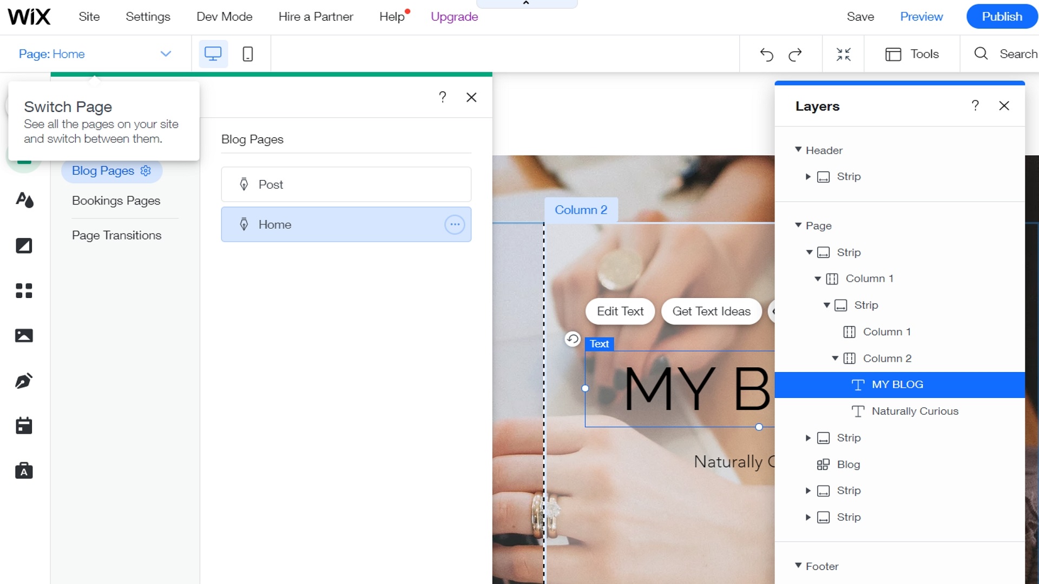This screenshot has height=584, width=1039.
Task: Open the Background sidebar icon
Action: pyautogui.click(x=24, y=245)
